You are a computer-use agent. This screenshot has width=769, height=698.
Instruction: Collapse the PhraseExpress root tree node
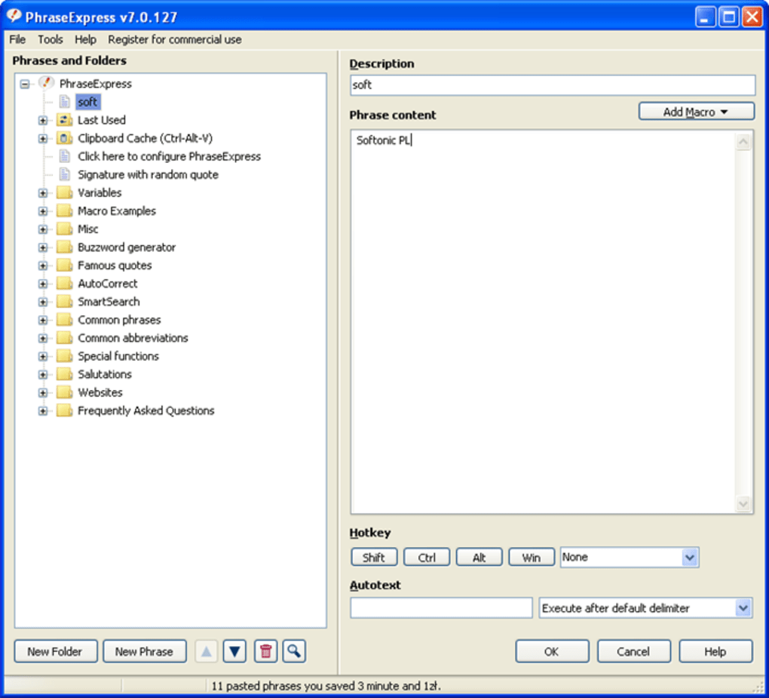coord(25,84)
